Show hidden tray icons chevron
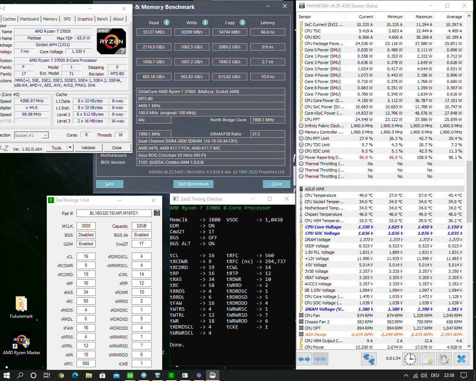Screen dimensions: 476x381 406,375
